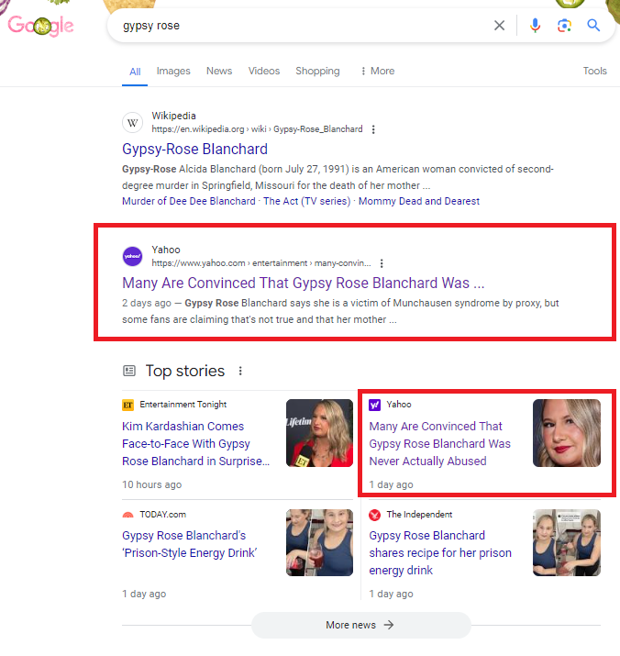Open Yahoo result Many Are Convinced headline

tap(304, 284)
